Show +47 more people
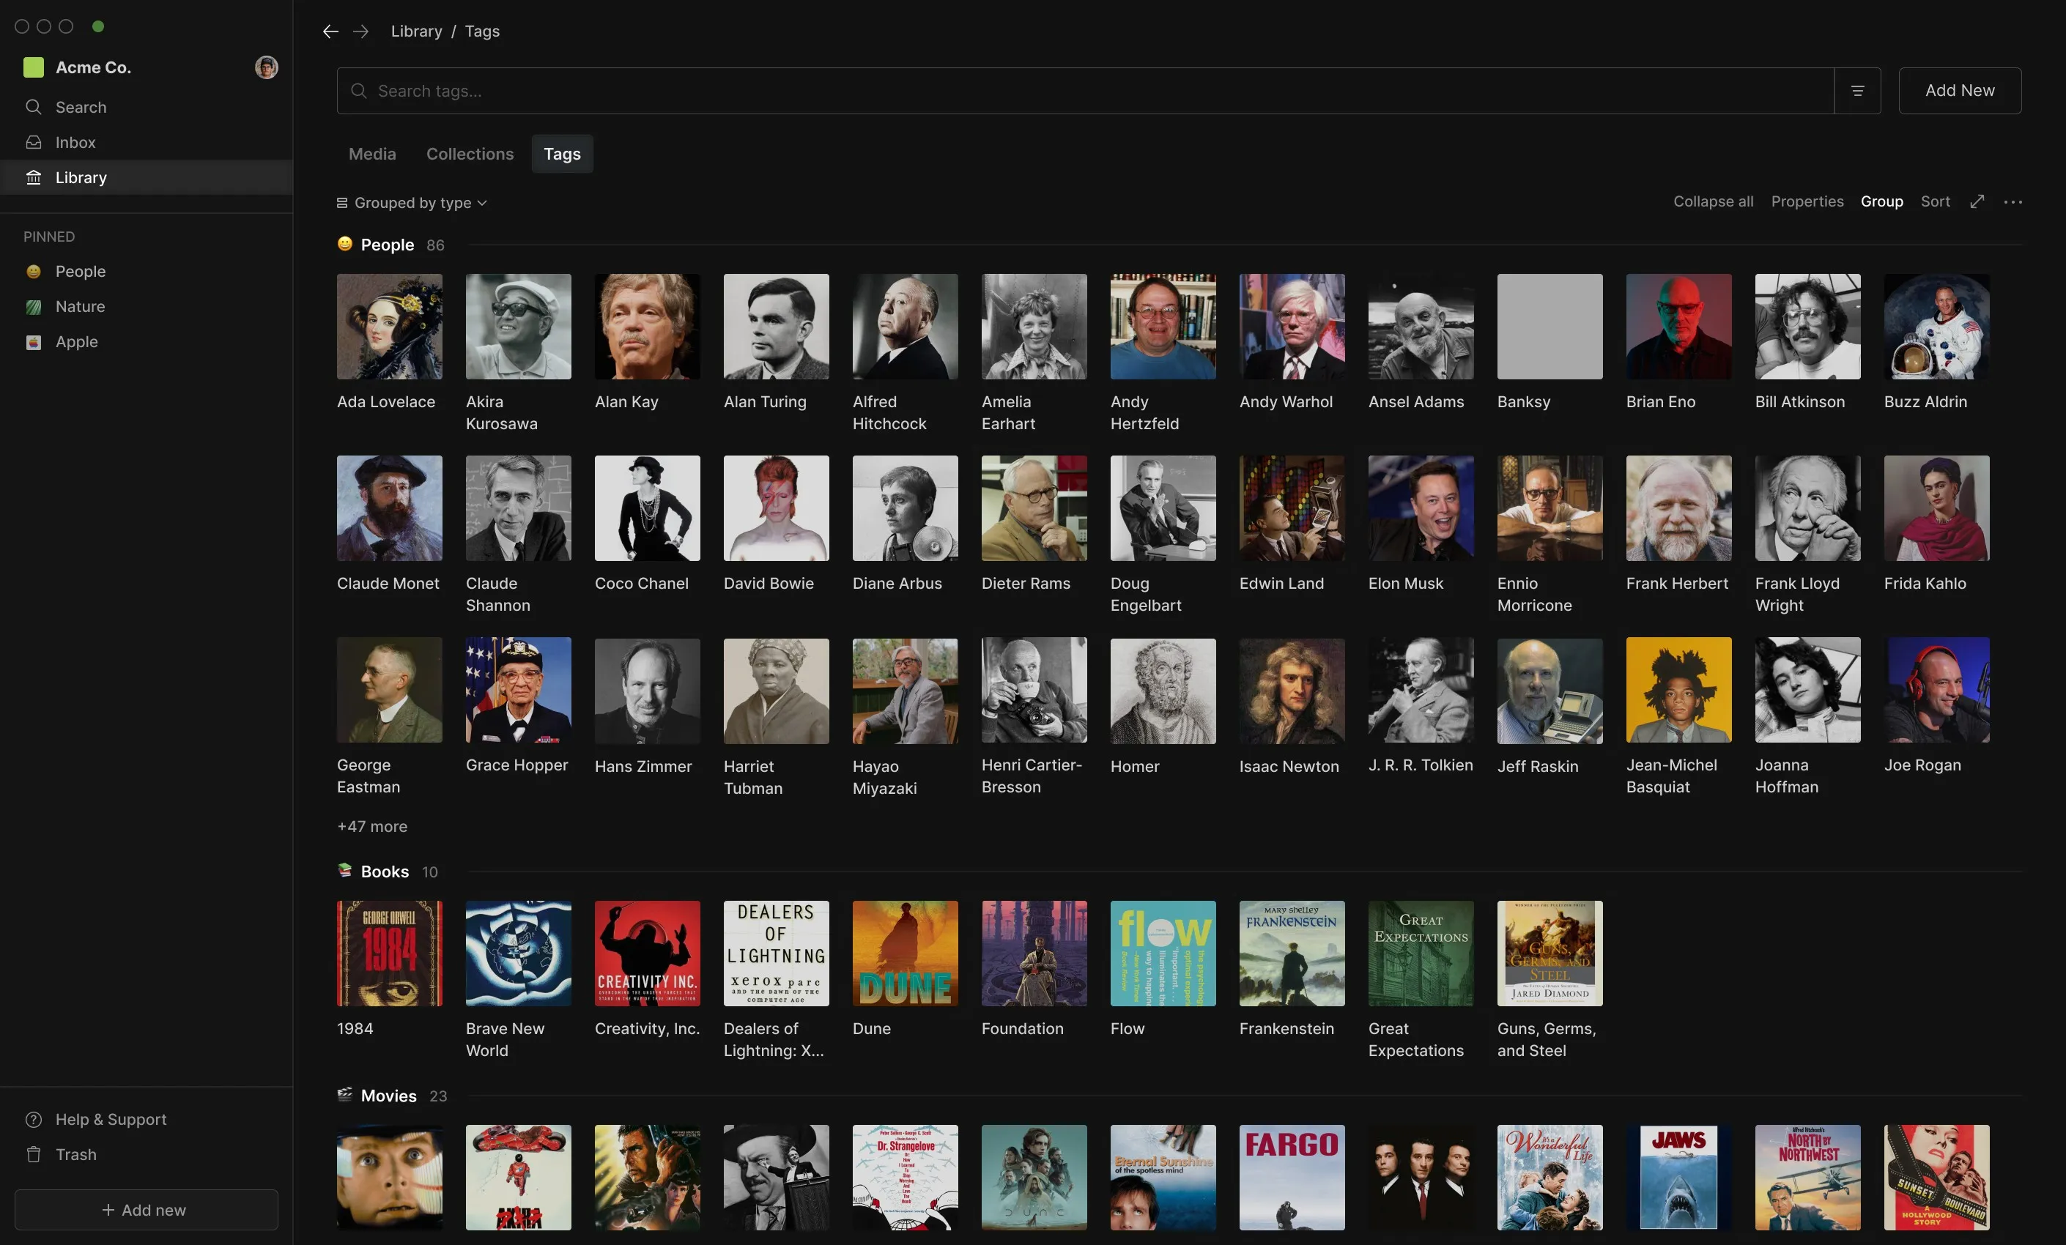 click(372, 827)
